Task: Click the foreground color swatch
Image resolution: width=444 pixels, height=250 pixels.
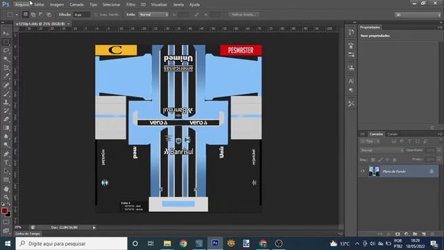Action: pyautogui.click(x=4, y=210)
